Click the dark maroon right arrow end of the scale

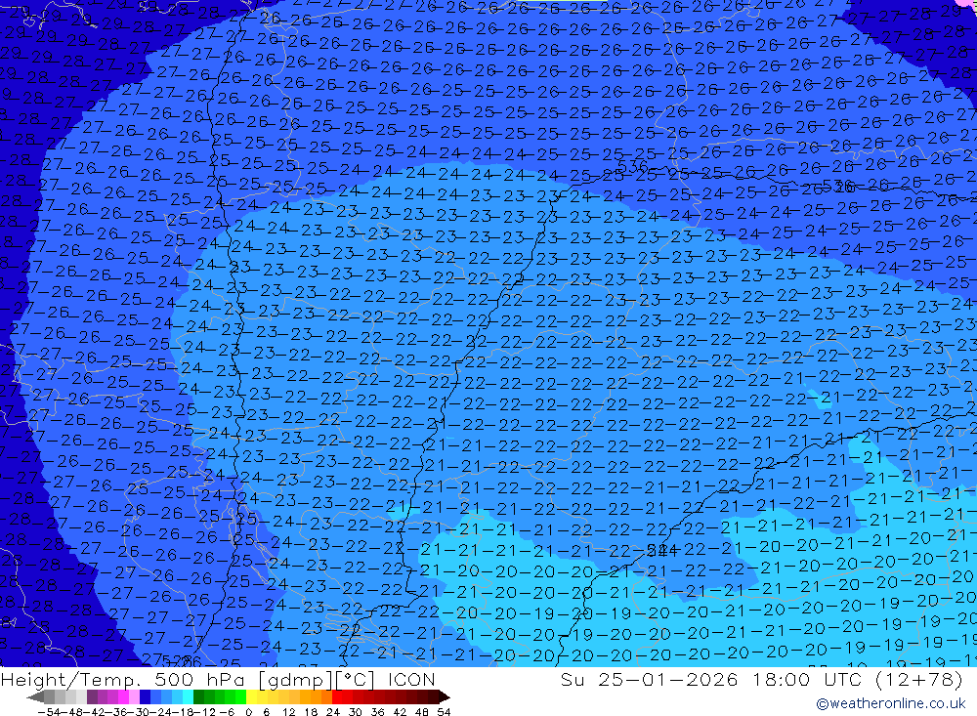445,696
